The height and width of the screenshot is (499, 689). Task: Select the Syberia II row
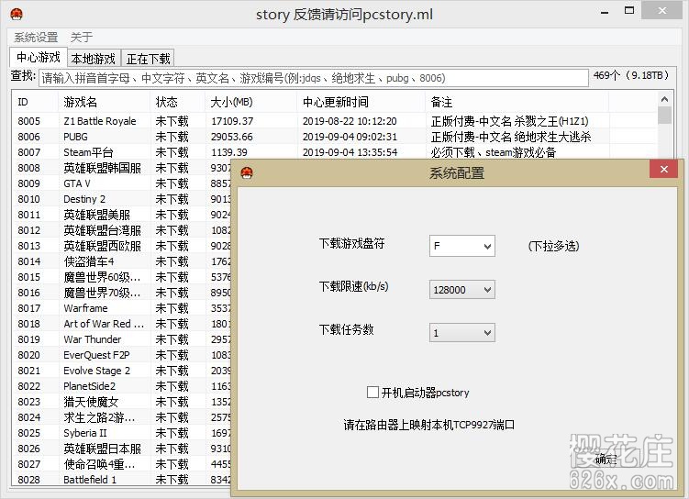point(122,433)
